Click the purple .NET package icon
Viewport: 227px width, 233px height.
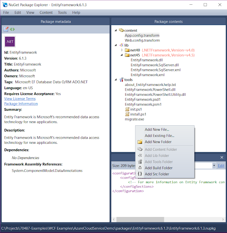pyautogui.click(x=10, y=42)
